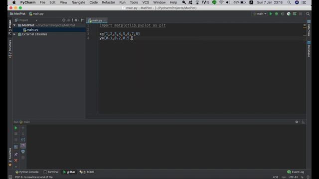Open the main run configuration dropdown
Viewport: 319px width, 179px height.
pyautogui.click(x=260, y=14)
